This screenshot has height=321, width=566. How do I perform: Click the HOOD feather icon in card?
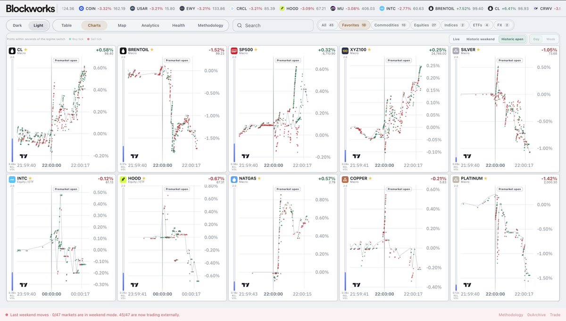(123, 180)
